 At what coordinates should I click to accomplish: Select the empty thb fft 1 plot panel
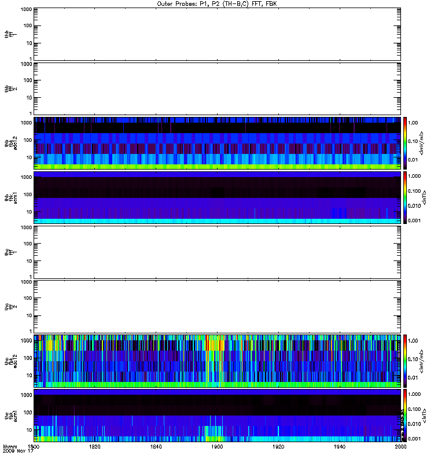pos(218,34)
